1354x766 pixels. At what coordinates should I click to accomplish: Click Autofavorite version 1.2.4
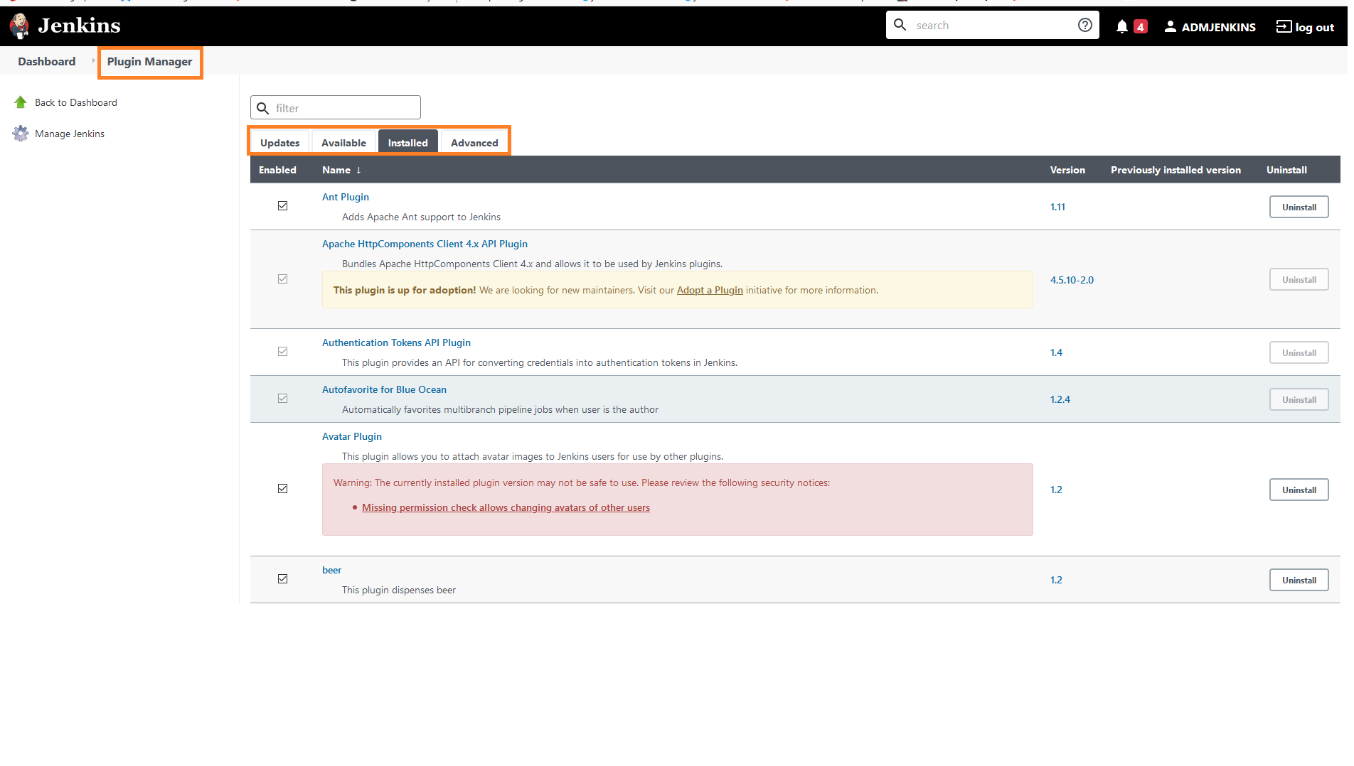[1060, 399]
